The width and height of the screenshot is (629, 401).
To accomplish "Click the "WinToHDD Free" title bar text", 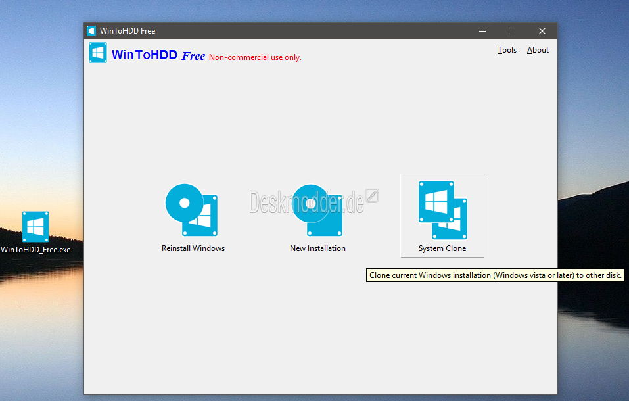I will coord(128,31).
